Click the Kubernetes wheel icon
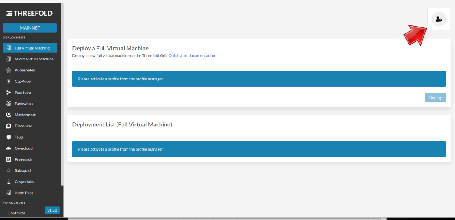Viewport: 455px width, 220px height. pos(9,70)
